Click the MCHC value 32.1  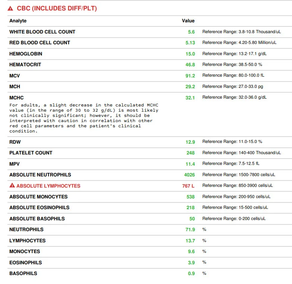(x=190, y=98)
